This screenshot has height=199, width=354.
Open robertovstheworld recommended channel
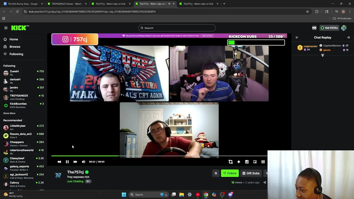click(24, 152)
